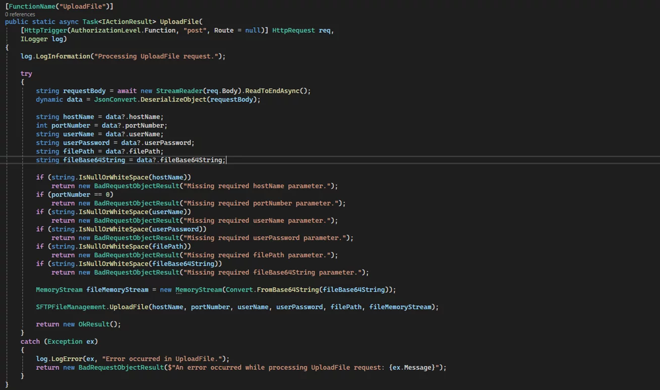Image resolution: width=660 pixels, height=390 pixels.
Task: Click the SFTPFileManagement class name
Action: [x=71, y=307]
